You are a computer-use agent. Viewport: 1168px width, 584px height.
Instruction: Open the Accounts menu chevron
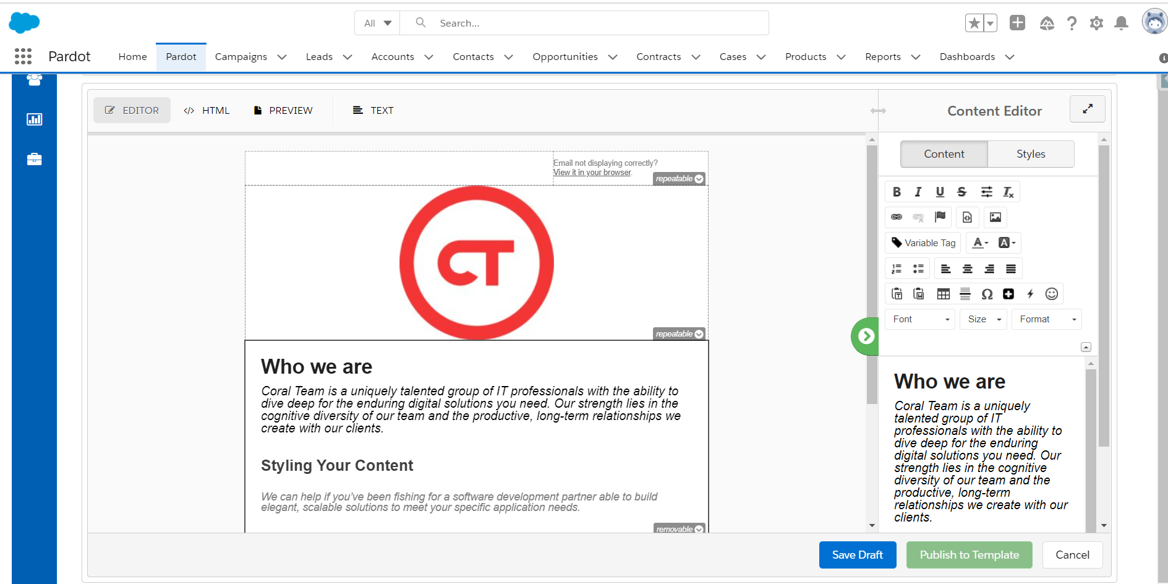coord(428,57)
